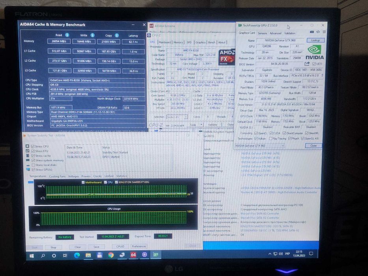Screen dimensions: 368x276
Task: Click Lookup button in GPU-Z
Action: coord(316,40)
